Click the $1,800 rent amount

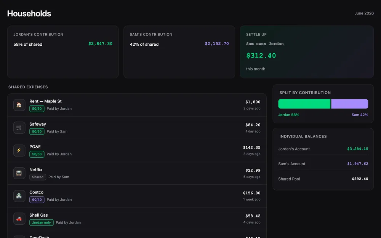point(253,102)
